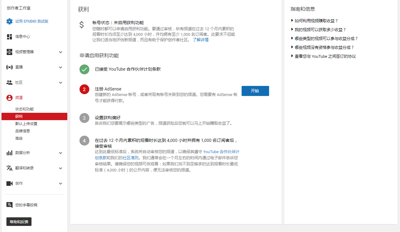Select 频道 in the sidebar
The height and width of the screenshot is (232, 400).
[x=19, y=98]
